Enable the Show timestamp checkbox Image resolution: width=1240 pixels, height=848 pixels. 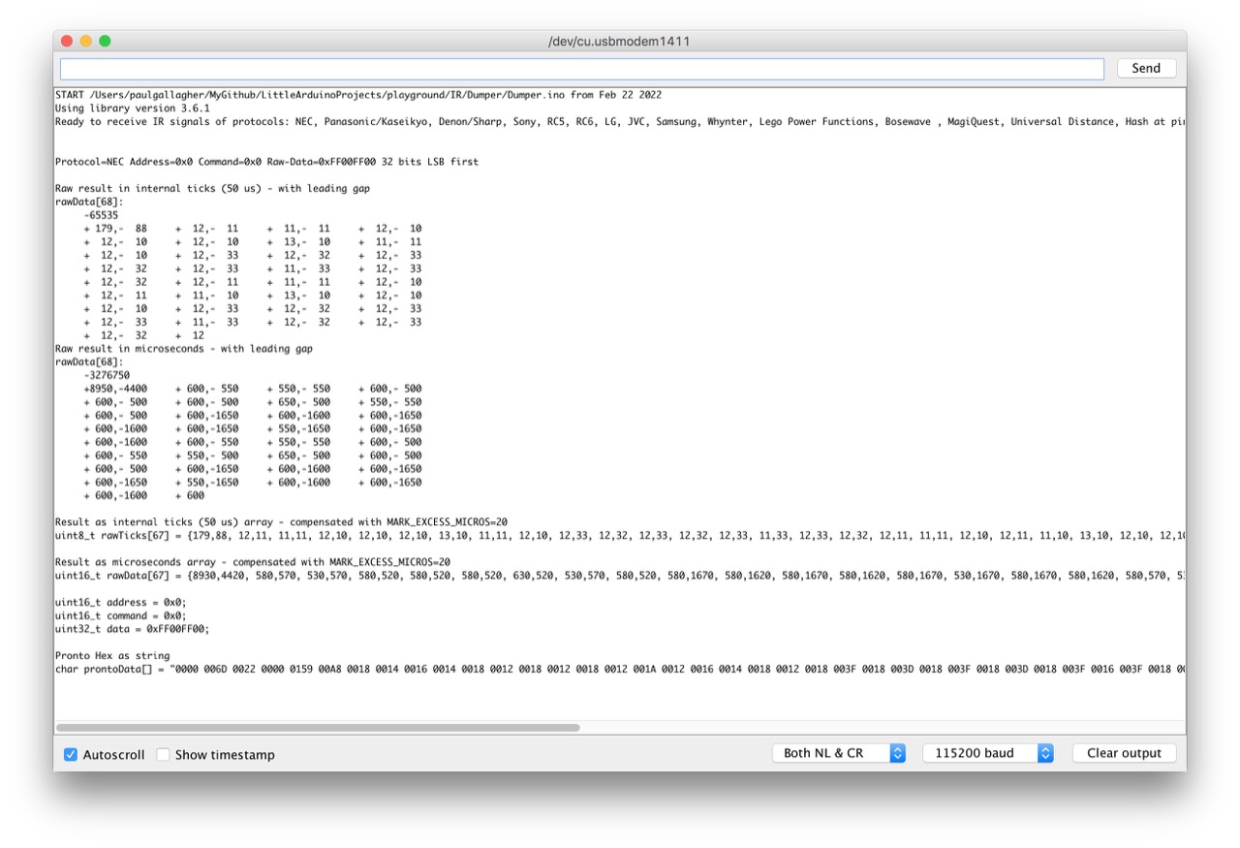click(x=164, y=754)
